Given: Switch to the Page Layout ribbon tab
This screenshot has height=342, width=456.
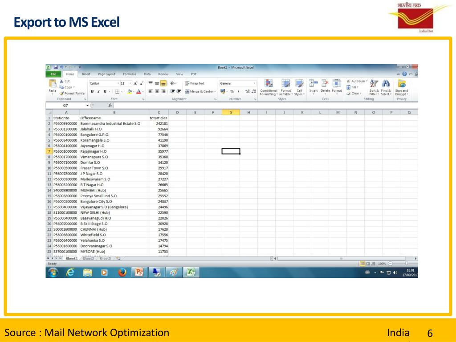Looking at the screenshot, I should point(106,74).
